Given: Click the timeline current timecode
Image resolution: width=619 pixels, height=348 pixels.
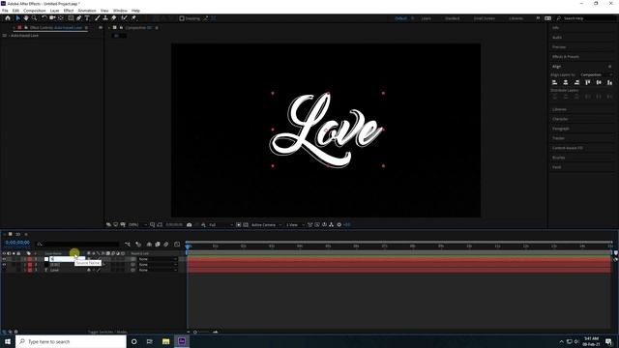Looking at the screenshot, I should pyautogui.click(x=17, y=243).
